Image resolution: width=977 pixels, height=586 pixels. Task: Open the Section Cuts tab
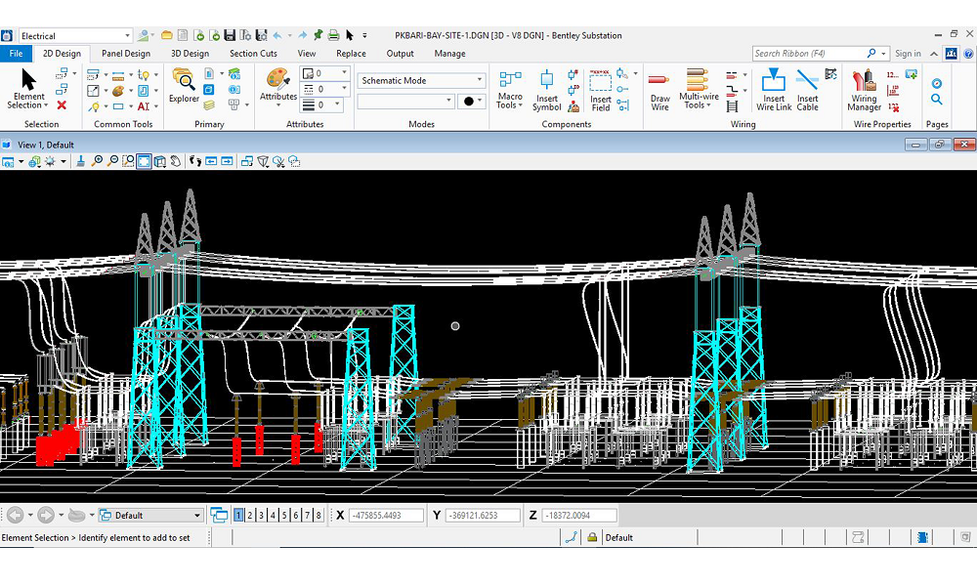(x=253, y=54)
